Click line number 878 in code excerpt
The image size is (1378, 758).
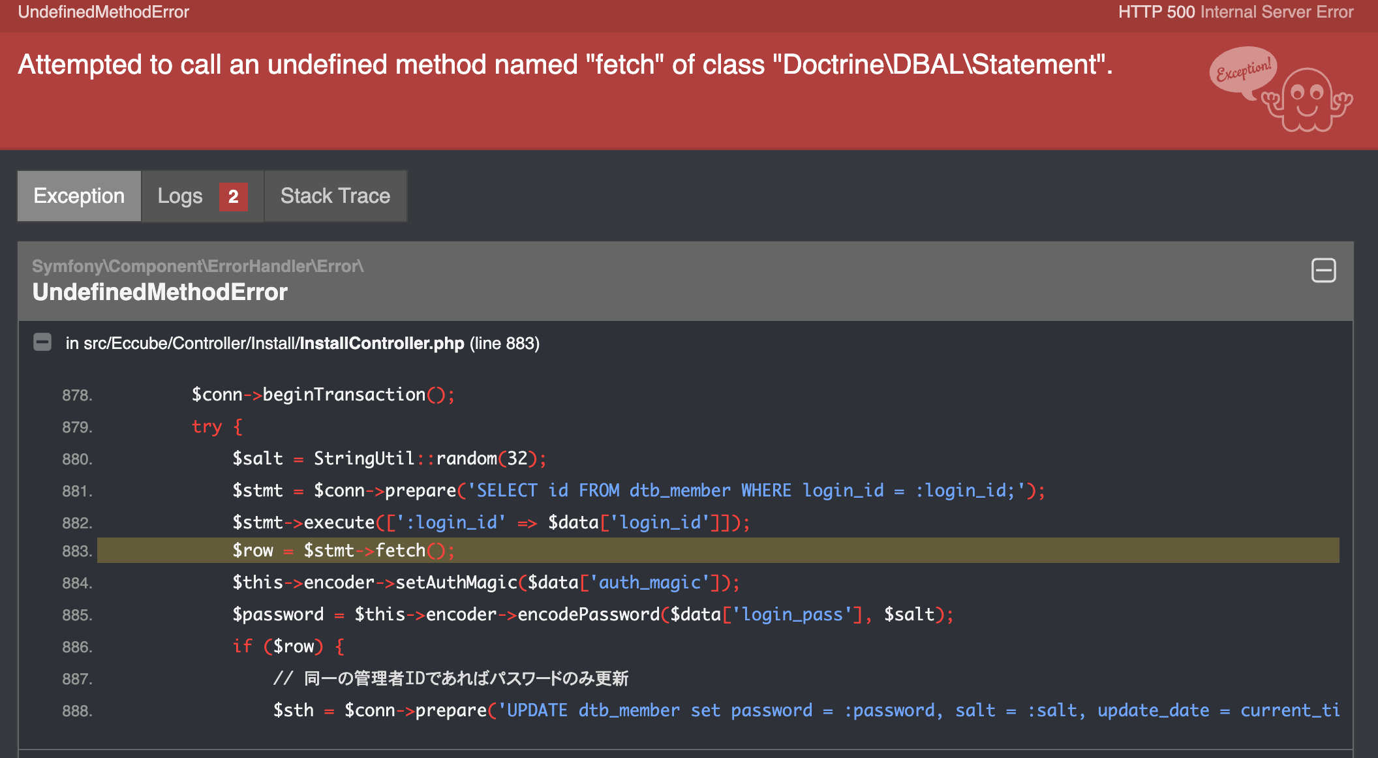coord(77,395)
